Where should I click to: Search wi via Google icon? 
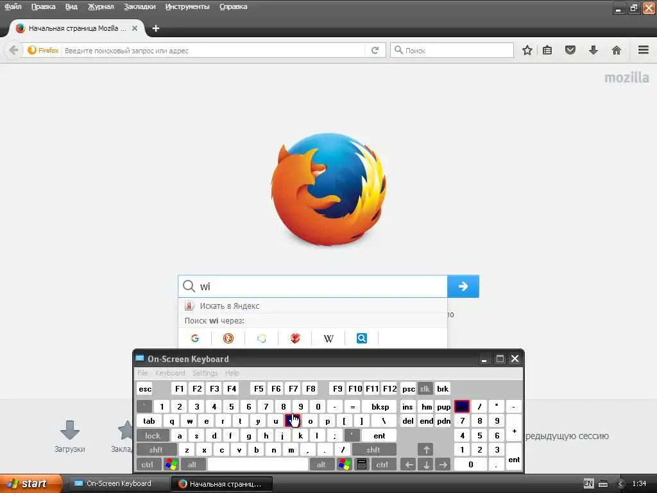195,338
